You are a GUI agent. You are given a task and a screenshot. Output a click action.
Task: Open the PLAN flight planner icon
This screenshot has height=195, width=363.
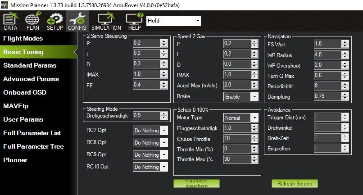tap(32, 21)
